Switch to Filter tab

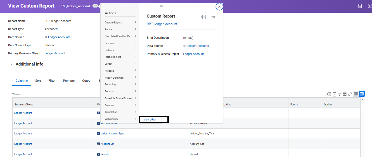click(52, 81)
